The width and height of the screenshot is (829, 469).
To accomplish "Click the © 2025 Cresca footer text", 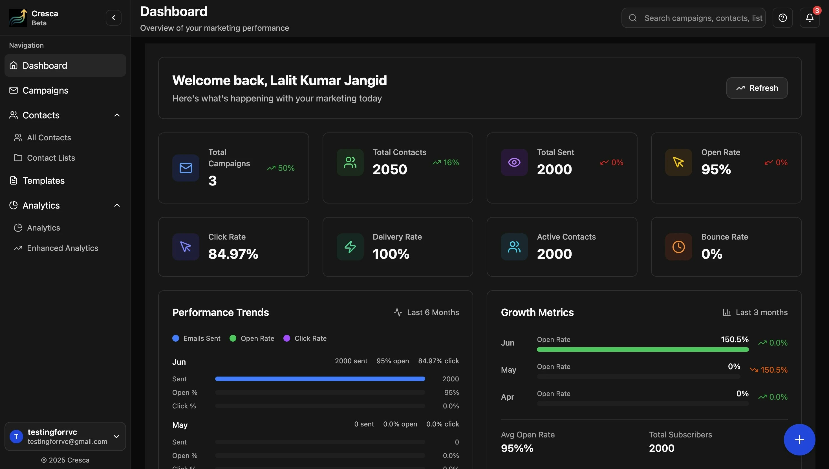I will coord(65,460).
